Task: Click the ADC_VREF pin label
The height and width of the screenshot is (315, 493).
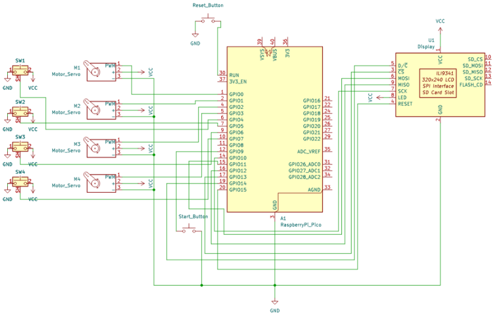Action: coord(309,152)
